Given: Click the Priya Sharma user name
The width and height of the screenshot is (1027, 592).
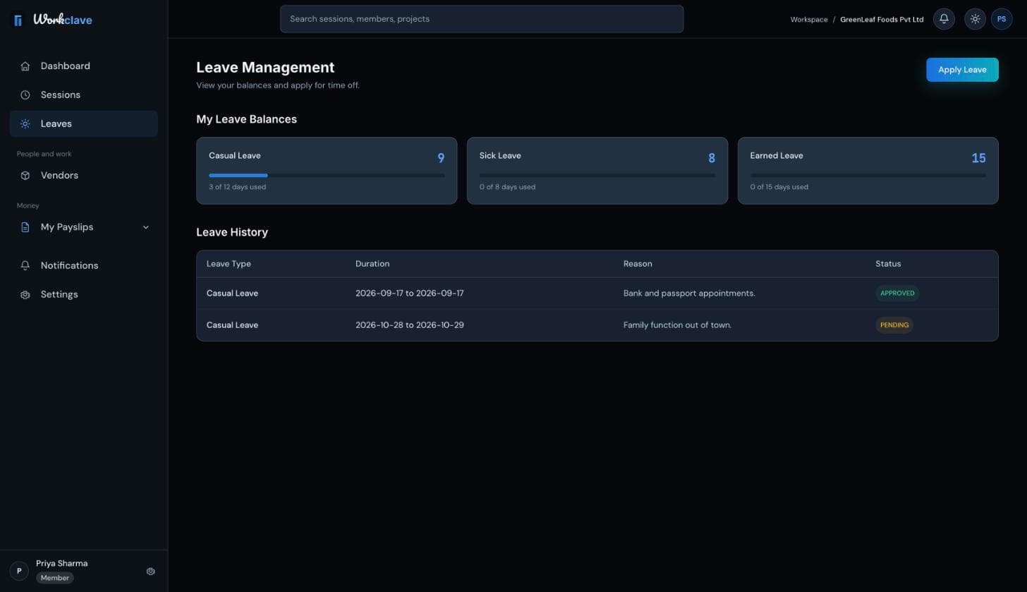Looking at the screenshot, I should point(62,564).
